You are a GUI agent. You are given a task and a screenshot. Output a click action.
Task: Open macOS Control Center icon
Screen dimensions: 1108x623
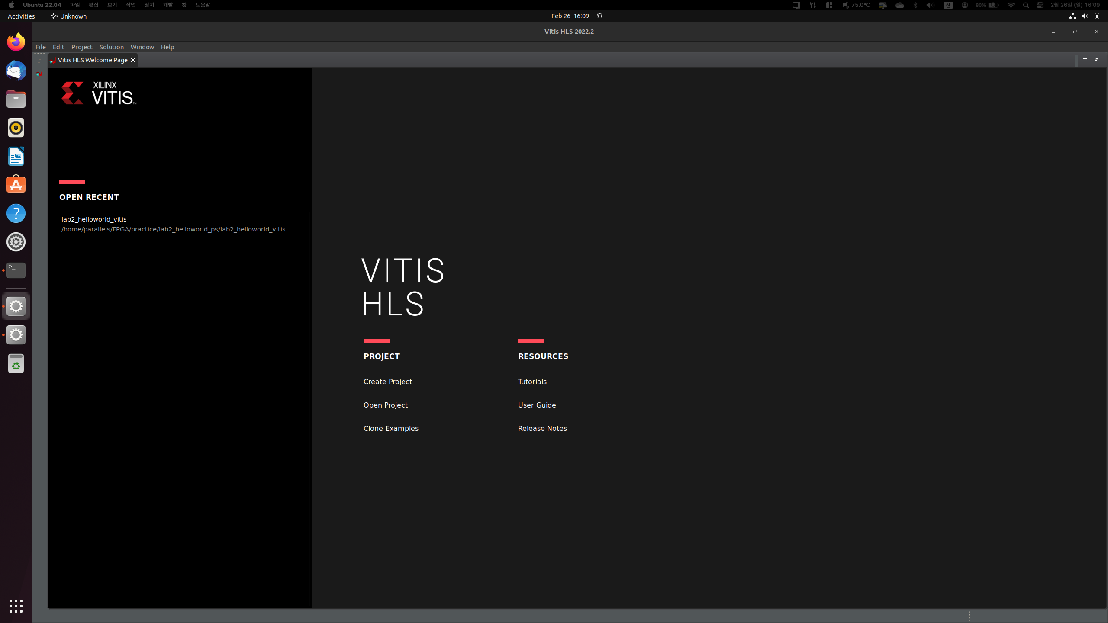pyautogui.click(x=1040, y=5)
